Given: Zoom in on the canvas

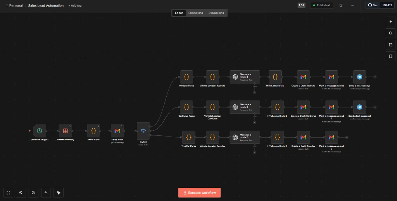Looking at the screenshot, I should [21, 192].
